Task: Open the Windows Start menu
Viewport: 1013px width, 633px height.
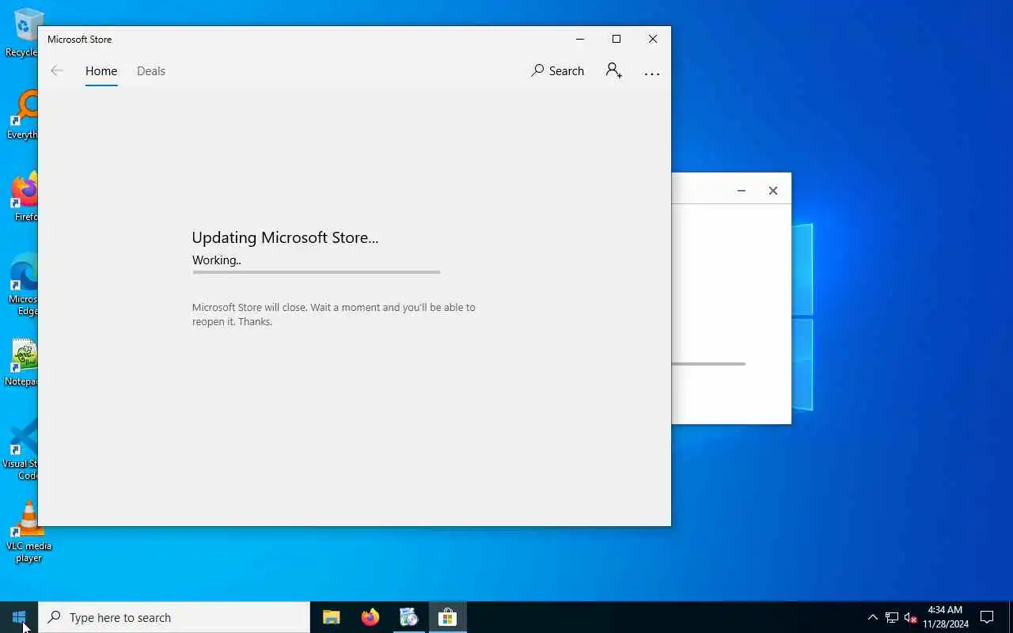Action: pos(19,617)
